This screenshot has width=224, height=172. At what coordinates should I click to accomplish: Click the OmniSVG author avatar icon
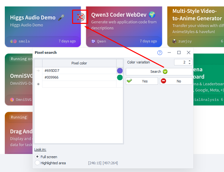[x=12, y=100]
